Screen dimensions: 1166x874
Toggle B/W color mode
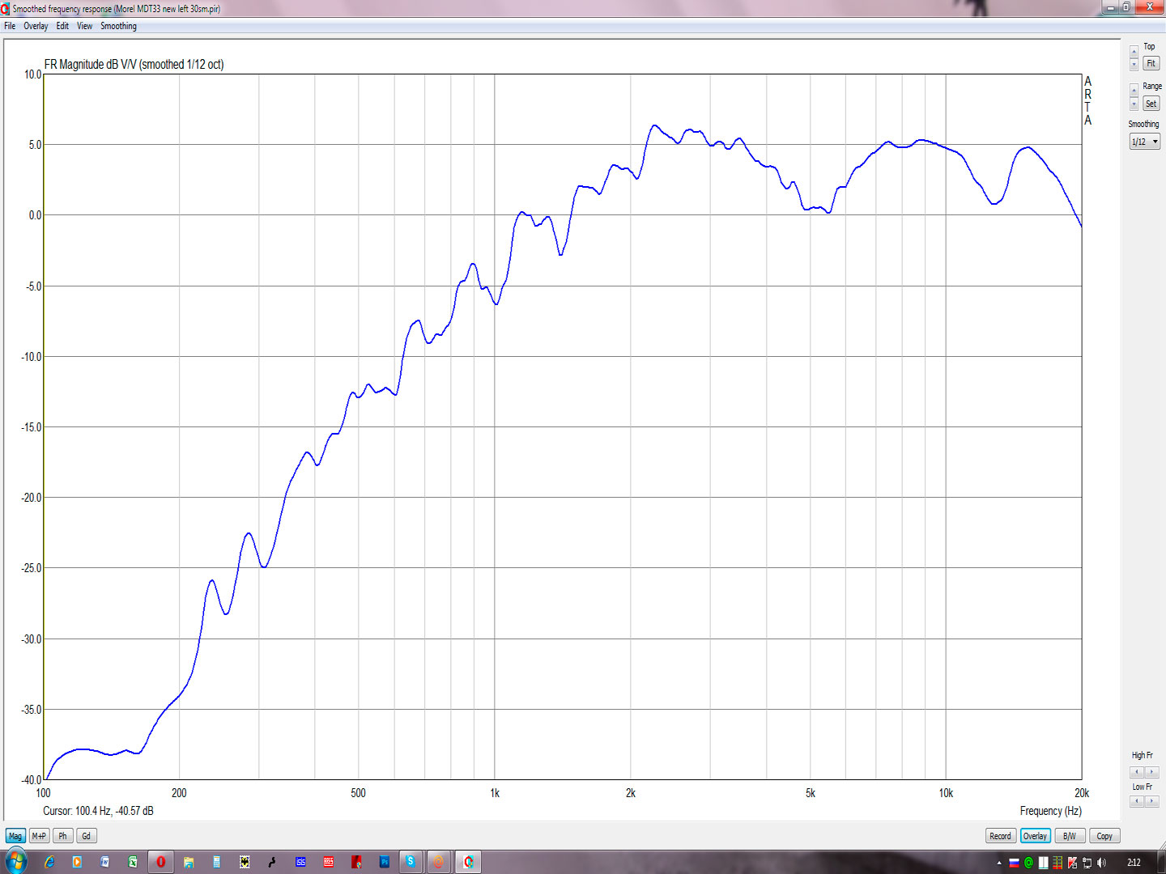(x=1070, y=836)
